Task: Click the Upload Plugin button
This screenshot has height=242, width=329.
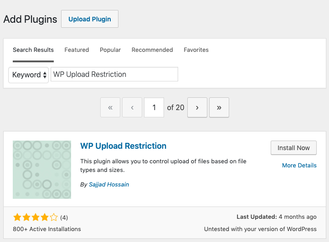Action: pyautogui.click(x=90, y=19)
